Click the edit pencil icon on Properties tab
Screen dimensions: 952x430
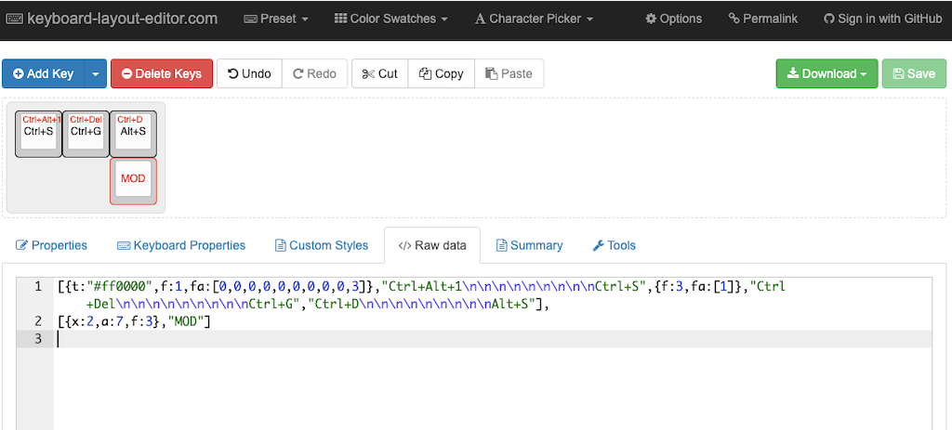pos(21,245)
